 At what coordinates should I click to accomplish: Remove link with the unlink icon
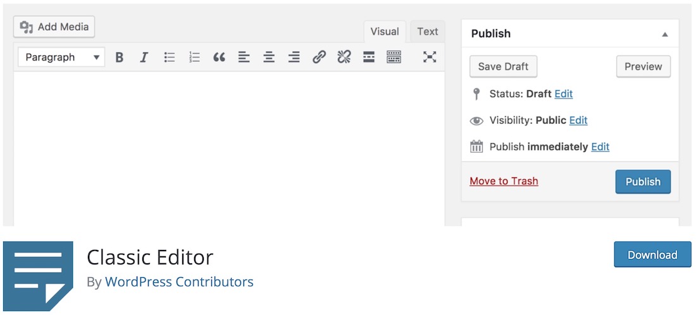tap(344, 57)
